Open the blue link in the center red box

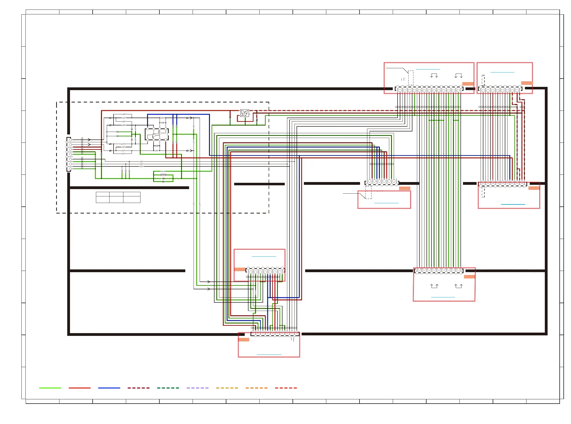point(264,256)
